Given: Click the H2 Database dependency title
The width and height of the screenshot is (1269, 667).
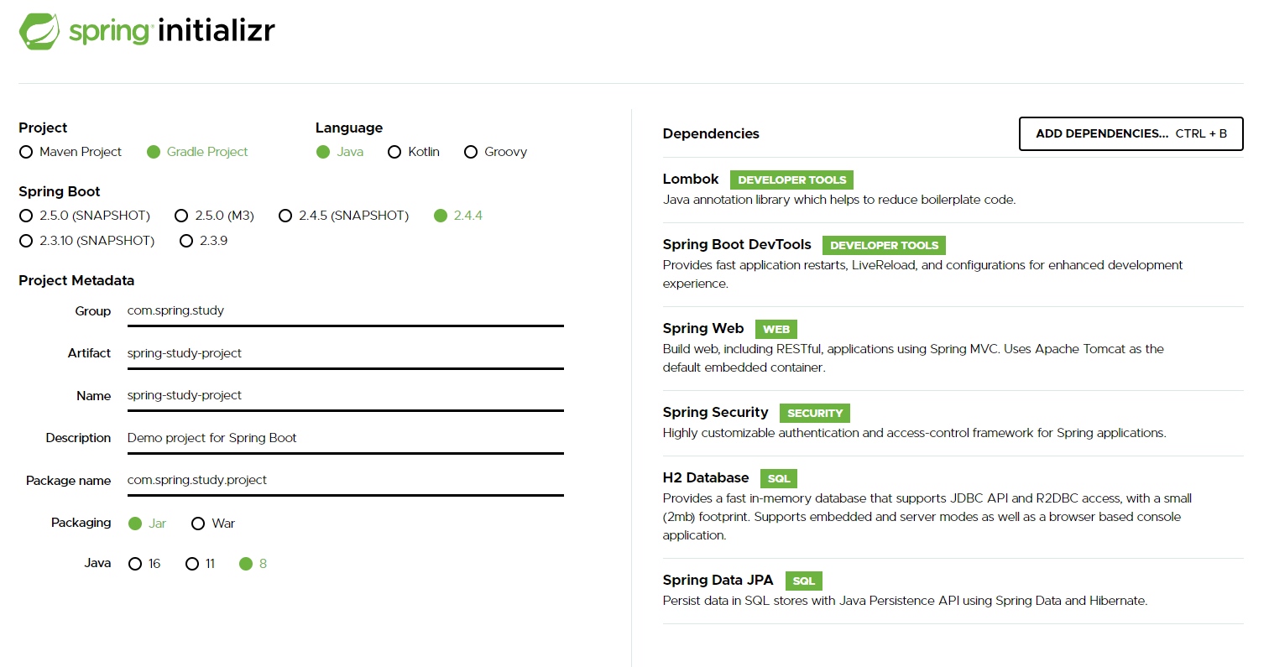Looking at the screenshot, I should (x=706, y=478).
